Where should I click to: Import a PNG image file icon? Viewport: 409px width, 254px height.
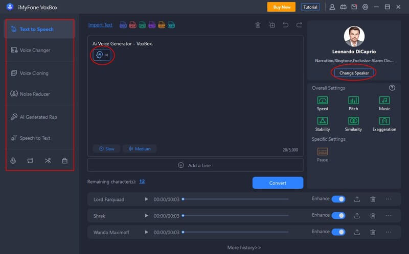[152, 25]
